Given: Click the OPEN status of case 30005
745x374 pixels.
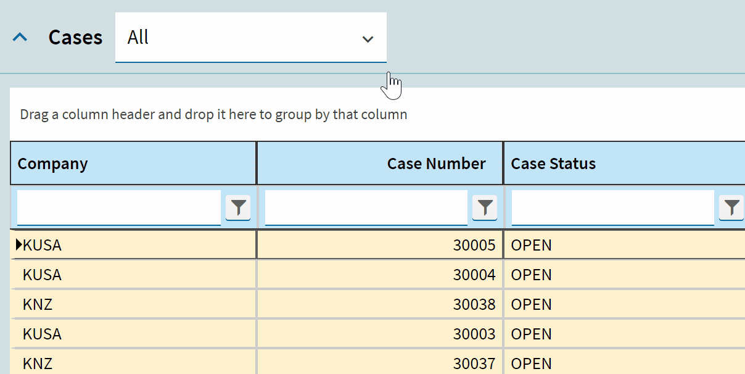Looking at the screenshot, I should [532, 245].
